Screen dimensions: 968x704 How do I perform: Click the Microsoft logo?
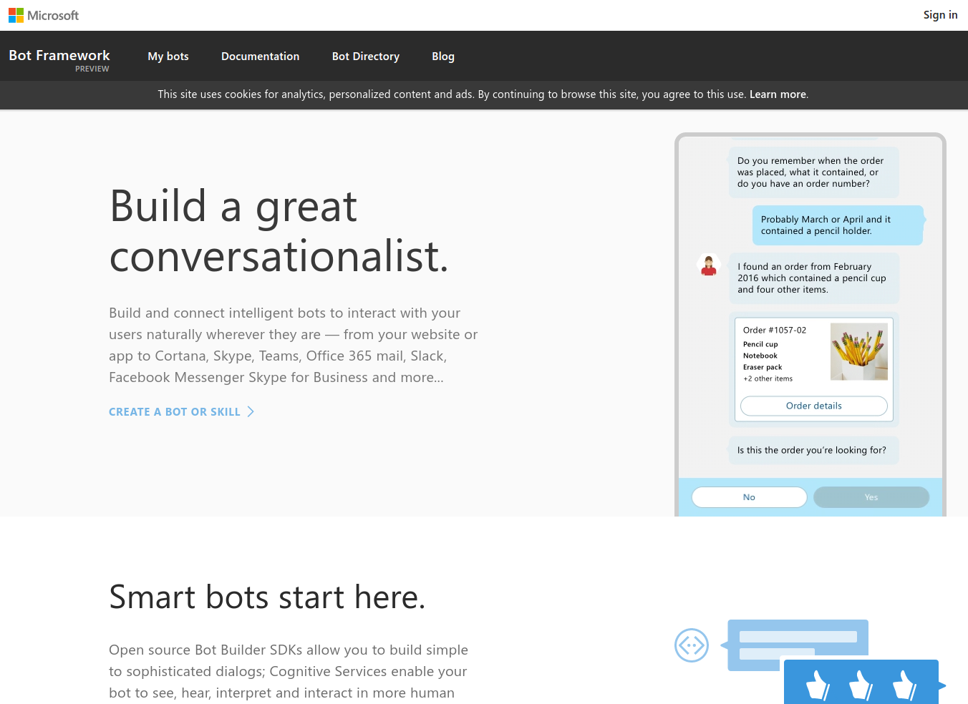44,15
